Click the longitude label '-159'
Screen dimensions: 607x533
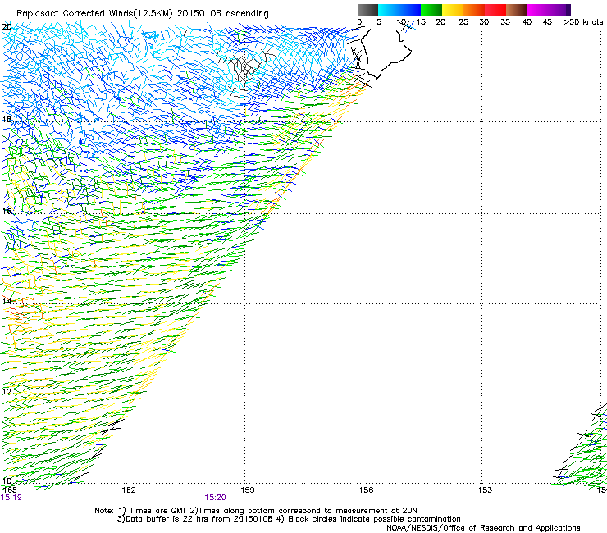[x=244, y=490]
